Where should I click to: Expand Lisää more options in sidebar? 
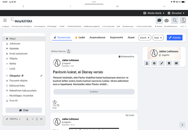point(24,69)
